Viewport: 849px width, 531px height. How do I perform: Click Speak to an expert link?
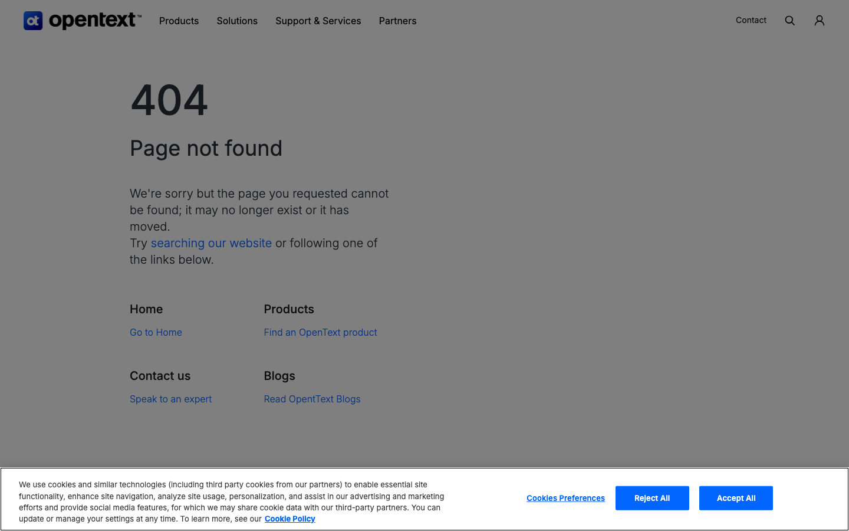170,399
